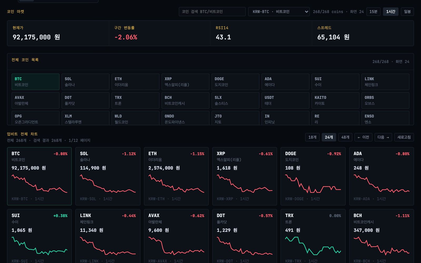Select SOL 솔라나 in coin list
The width and height of the screenshot is (421, 263).
click(x=86, y=82)
